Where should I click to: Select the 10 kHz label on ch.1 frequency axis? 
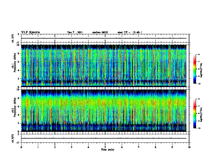click(x=18, y=45)
